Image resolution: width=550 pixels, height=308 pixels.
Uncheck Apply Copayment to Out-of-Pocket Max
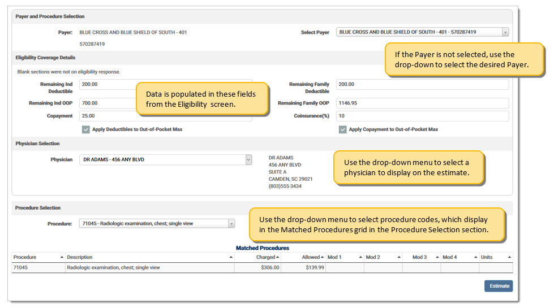(x=342, y=129)
